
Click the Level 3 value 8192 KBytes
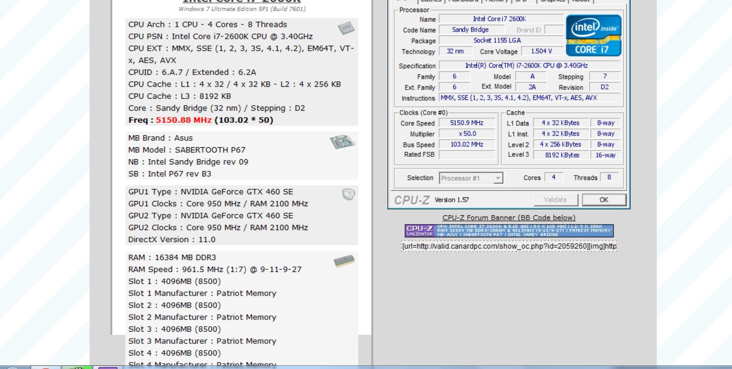(560, 155)
